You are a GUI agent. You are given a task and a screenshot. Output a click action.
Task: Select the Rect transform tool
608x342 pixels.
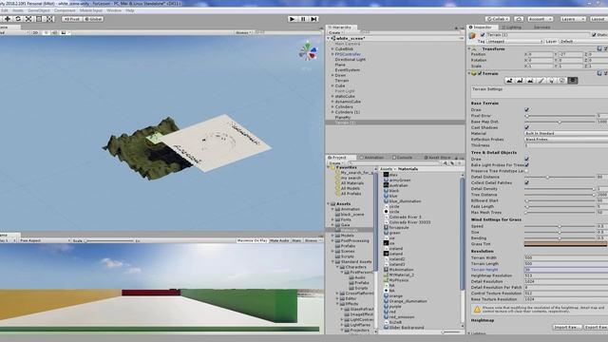pyautogui.click(x=39, y=19)
